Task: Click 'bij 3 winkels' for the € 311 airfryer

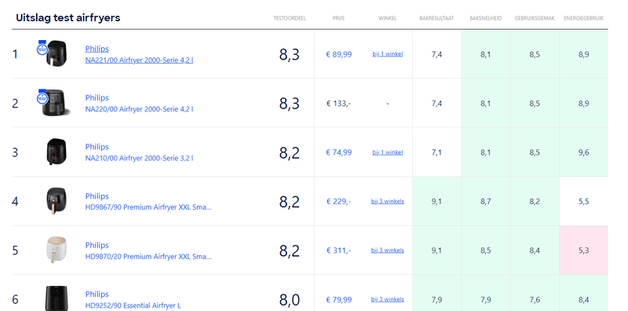Action: 388,250
